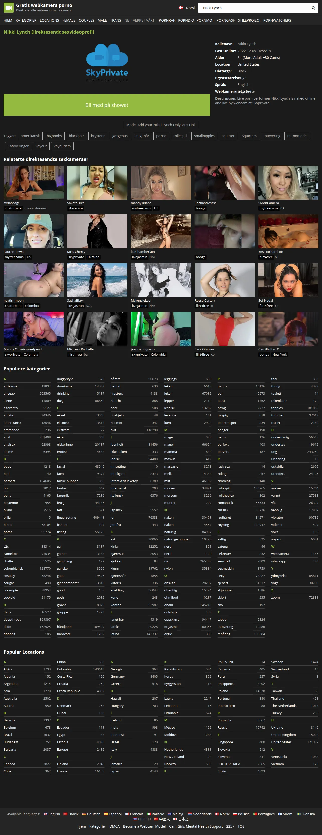Click the English flag in the footer
The image size is (322, 835).
(46, 814)
